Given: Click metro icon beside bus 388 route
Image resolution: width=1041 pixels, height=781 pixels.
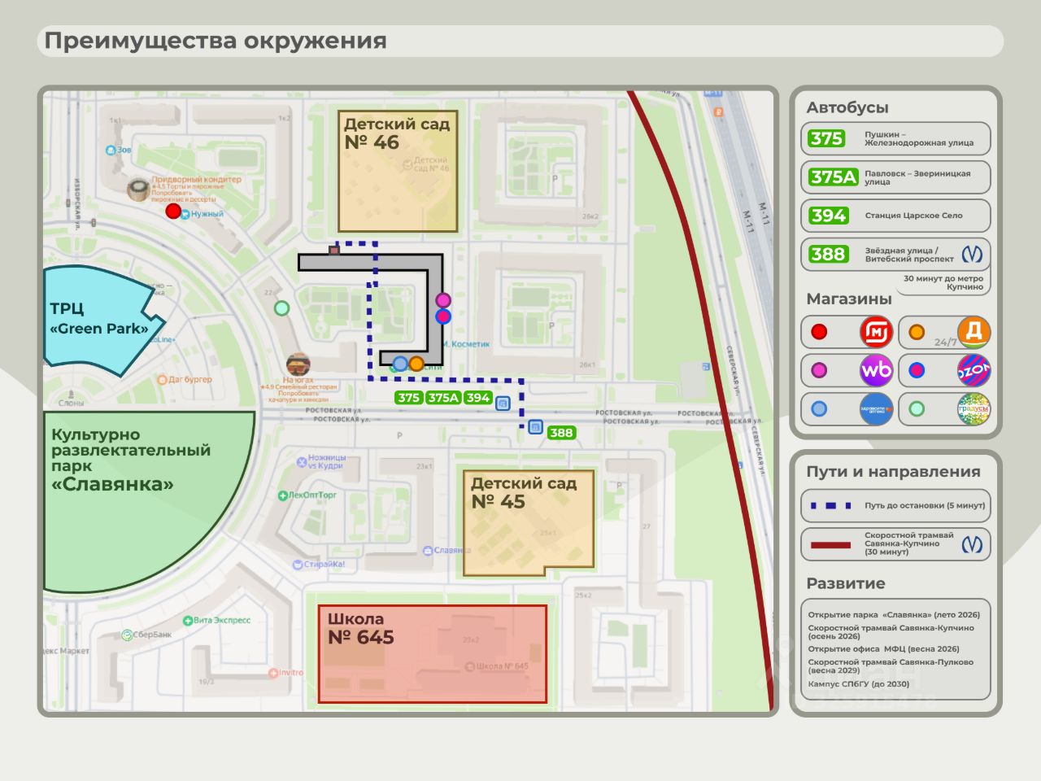Looking at the screenshot, I should [x=972, y=254].
